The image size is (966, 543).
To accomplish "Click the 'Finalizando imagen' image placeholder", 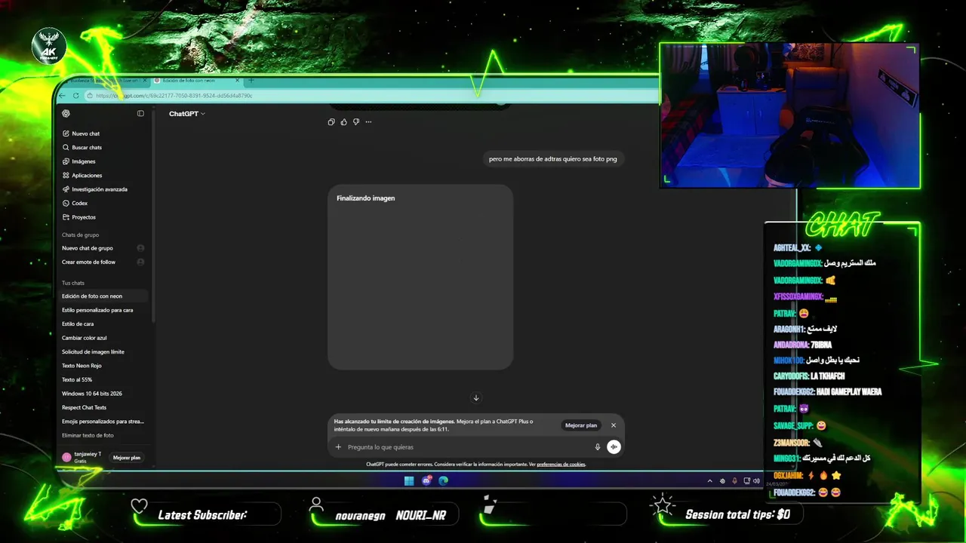I will (x=420, y=277).
